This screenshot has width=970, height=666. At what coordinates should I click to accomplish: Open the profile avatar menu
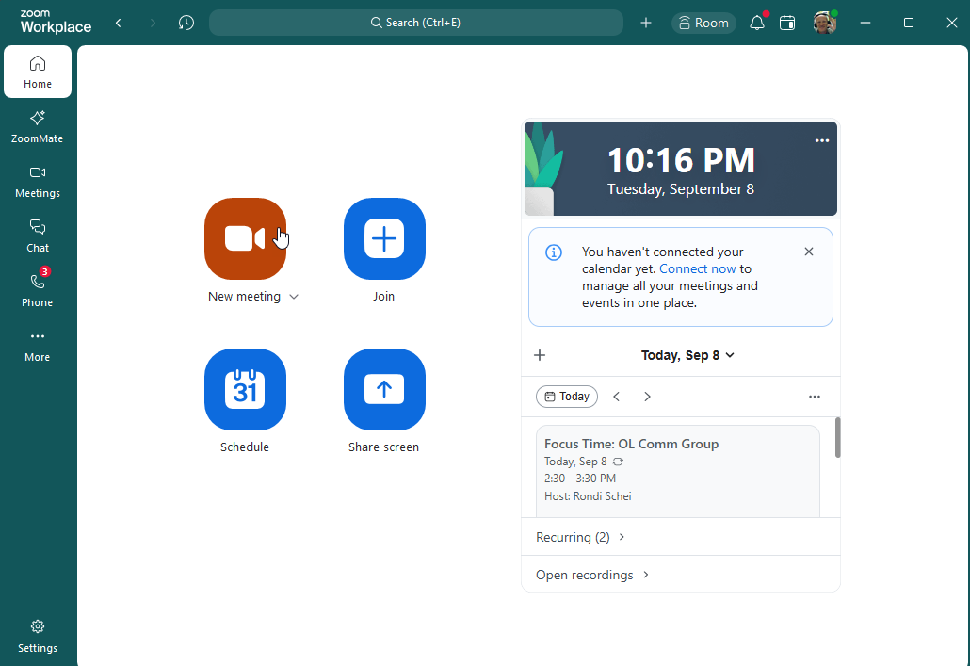(824, 23)
